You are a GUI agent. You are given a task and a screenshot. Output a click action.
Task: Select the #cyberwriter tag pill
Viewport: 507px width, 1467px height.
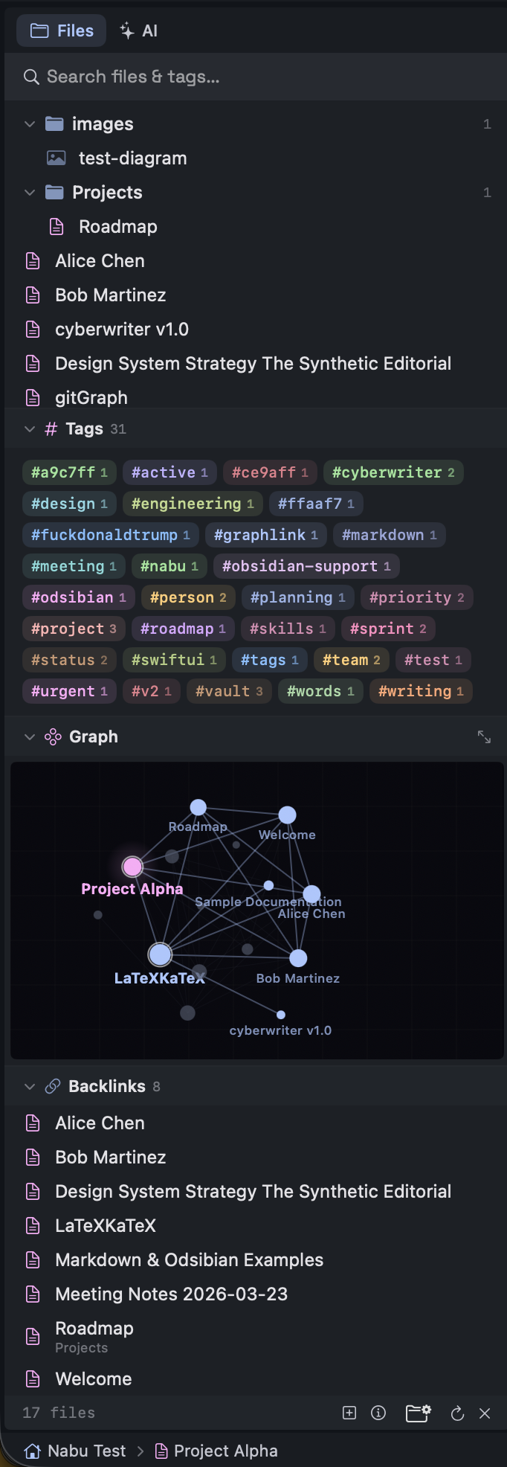click(x=393, y=472)
